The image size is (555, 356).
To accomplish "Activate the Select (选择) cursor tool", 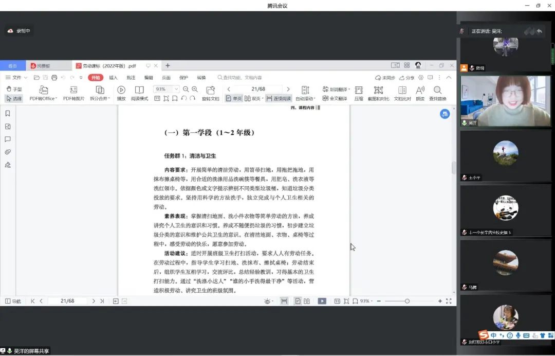I will click(14, 98).
